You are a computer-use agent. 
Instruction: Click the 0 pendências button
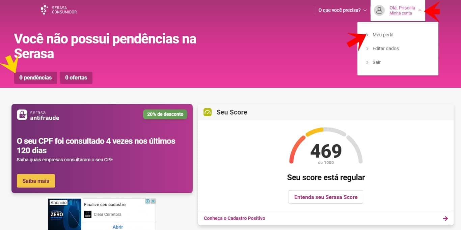point(35,77)
